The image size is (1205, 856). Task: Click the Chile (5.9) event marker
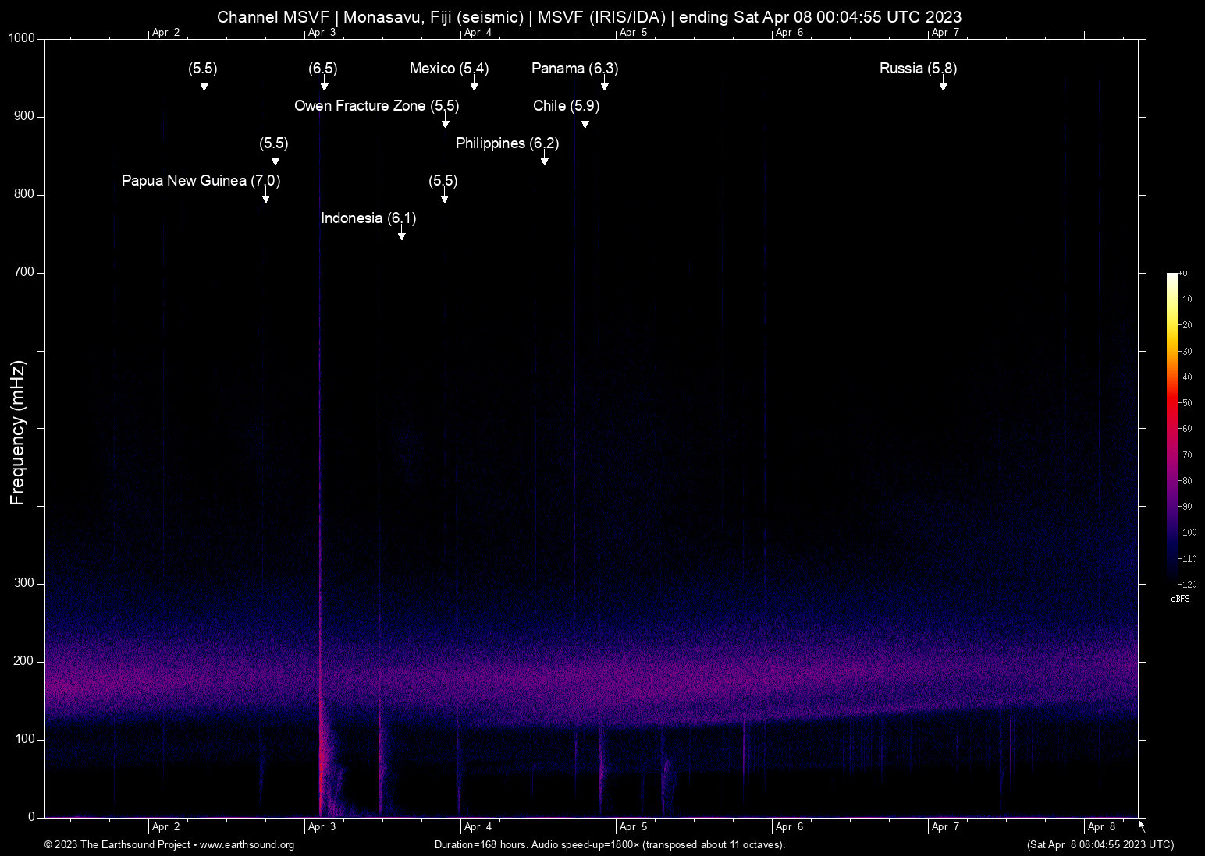point(567,106)
